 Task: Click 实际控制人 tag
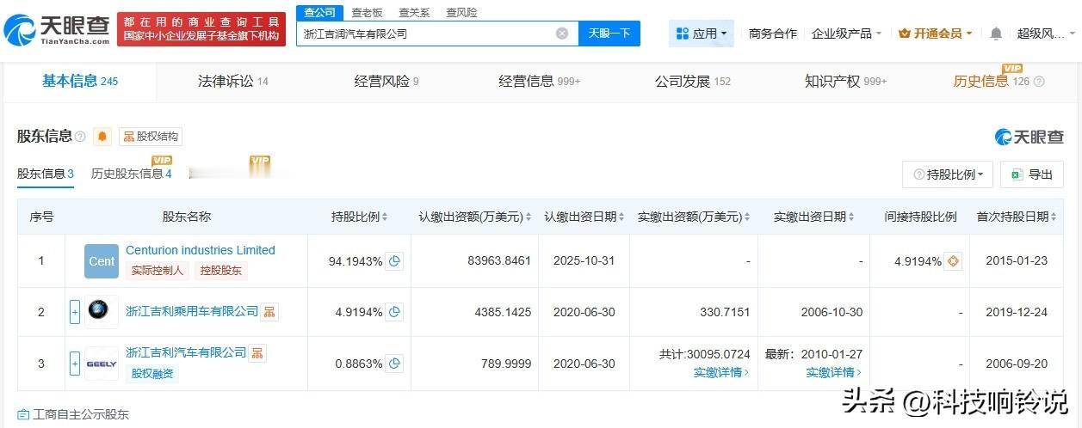[x=157, y=271]
